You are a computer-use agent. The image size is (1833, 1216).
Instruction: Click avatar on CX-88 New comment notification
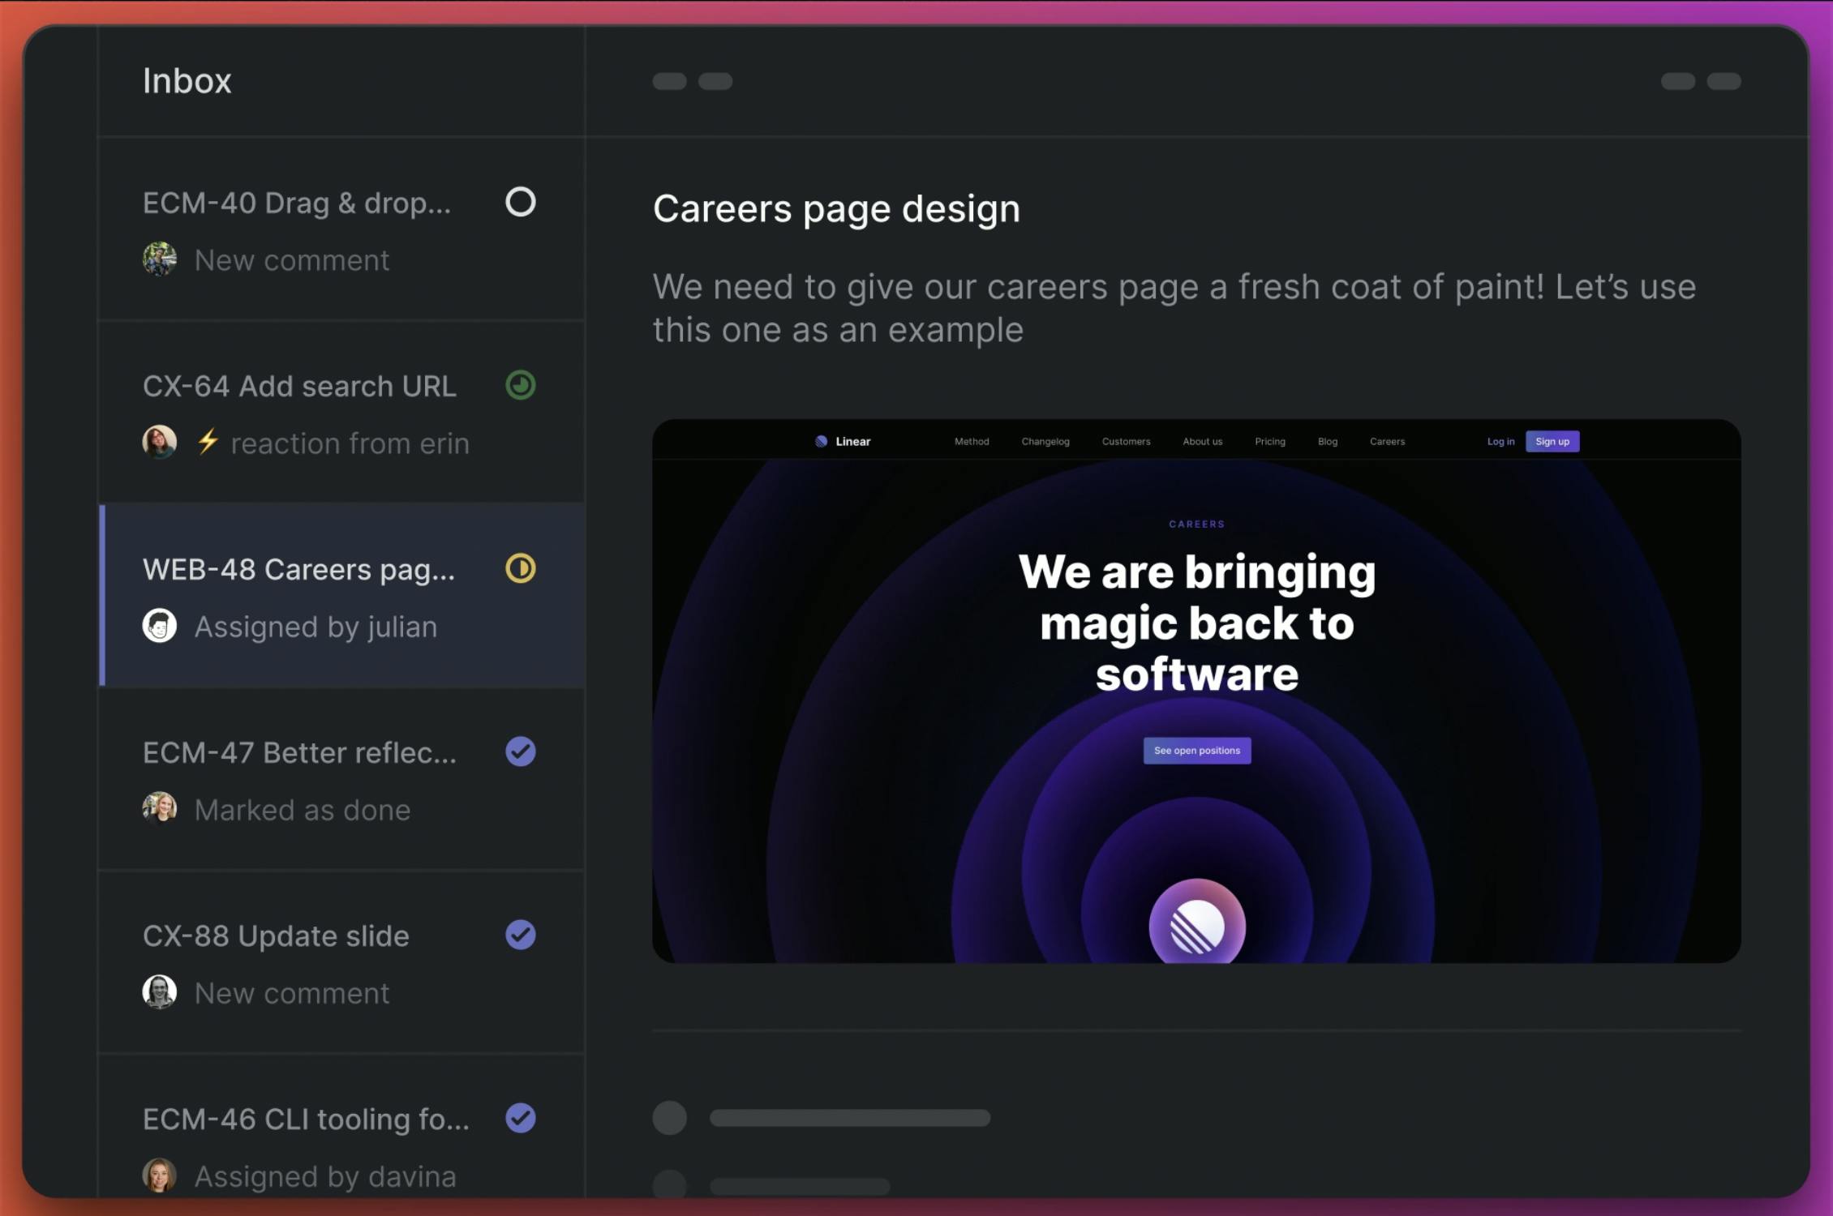pos(160,992)
